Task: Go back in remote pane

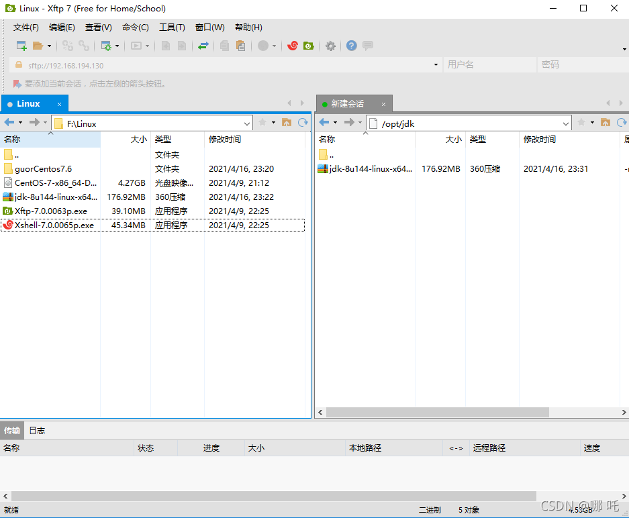Action: (x=324, y=122)
